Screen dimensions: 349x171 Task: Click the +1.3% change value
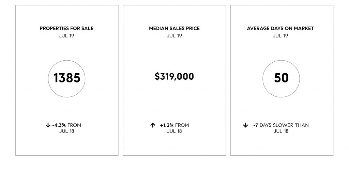click(x=167, y=125)
